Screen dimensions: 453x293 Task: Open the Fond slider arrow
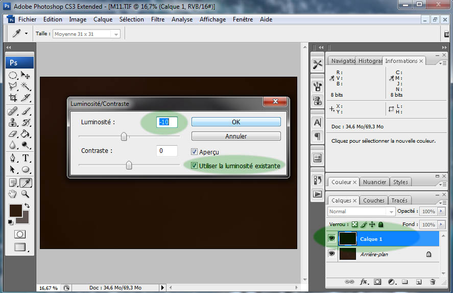(x=441, y=224)
